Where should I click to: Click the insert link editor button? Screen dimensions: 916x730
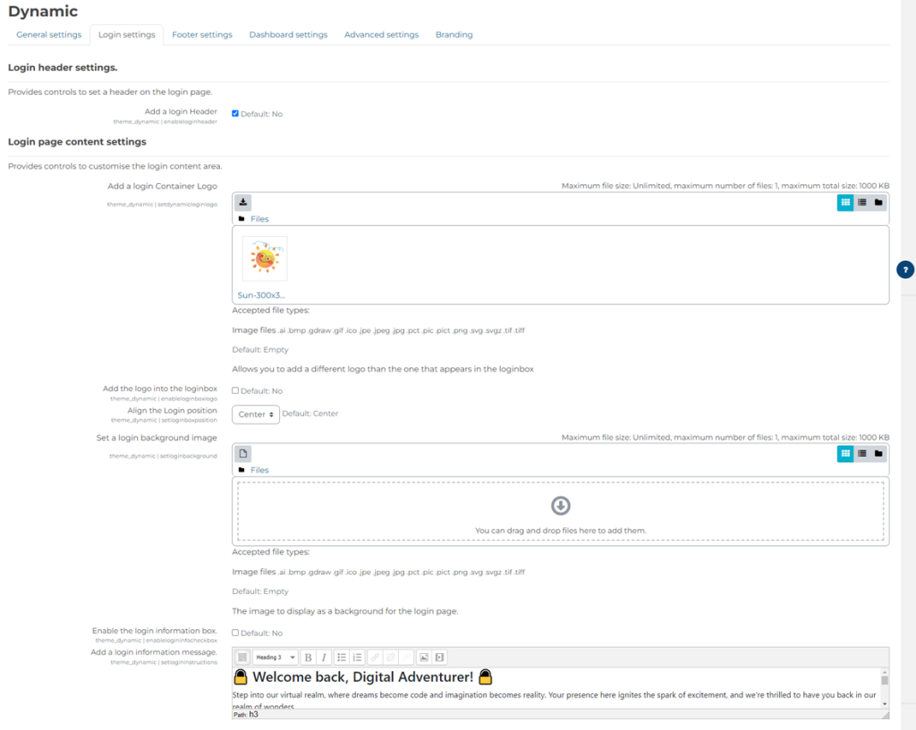(x=375, y=657)
